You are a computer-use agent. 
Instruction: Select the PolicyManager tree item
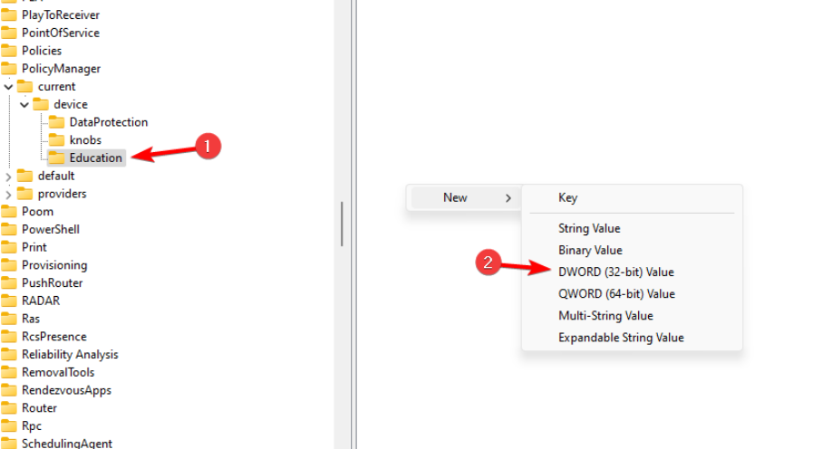pos(61,69)
